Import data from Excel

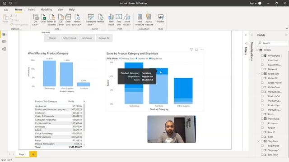pyautogui.click(x=43, y=18)
